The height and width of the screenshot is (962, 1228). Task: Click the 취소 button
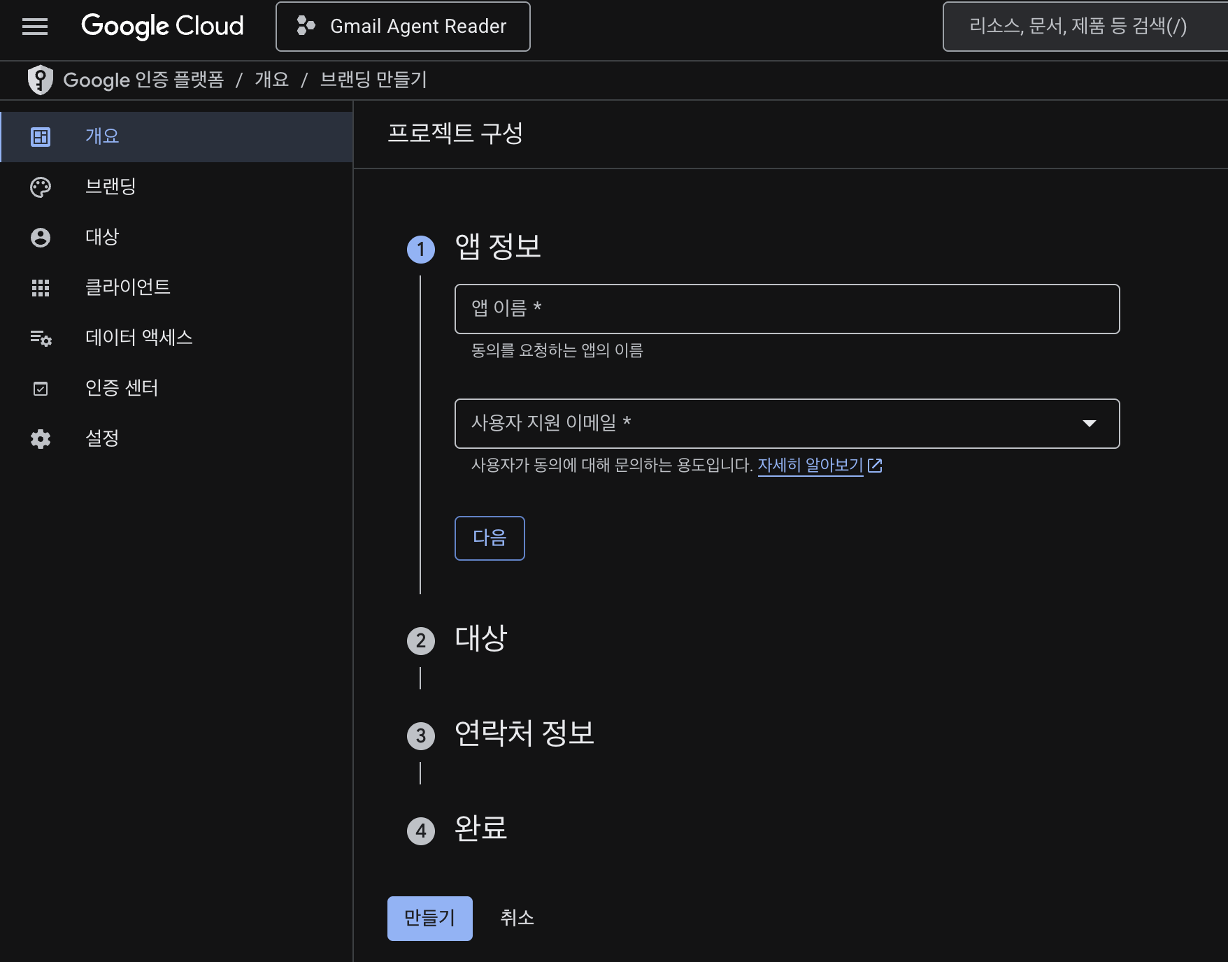click(517, 919)
